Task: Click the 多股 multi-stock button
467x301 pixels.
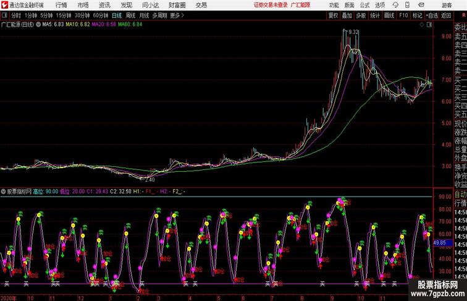Action: (361, 15)
